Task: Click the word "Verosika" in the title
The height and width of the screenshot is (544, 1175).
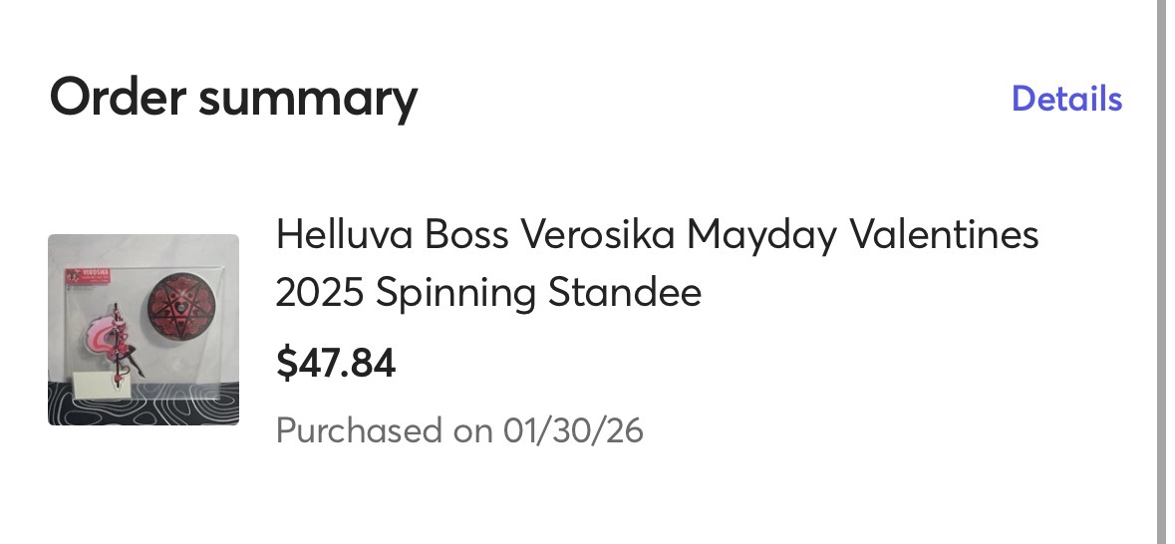Action: (598, 236)
